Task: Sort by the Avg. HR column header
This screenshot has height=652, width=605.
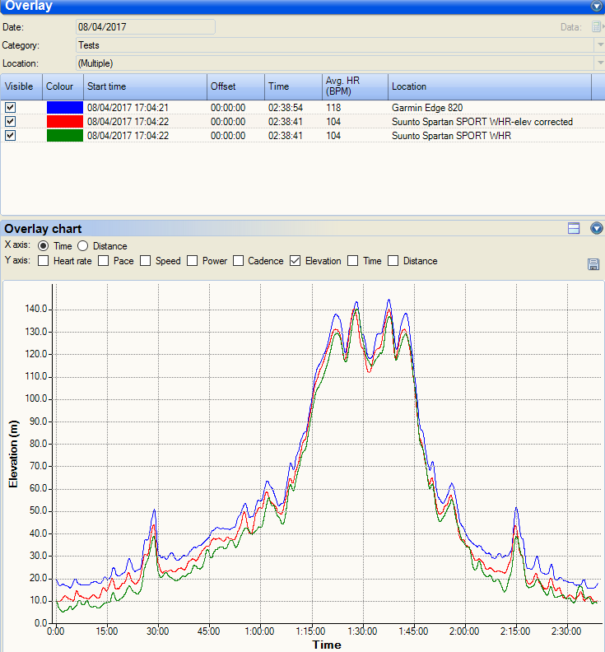Action: (354, 86)
